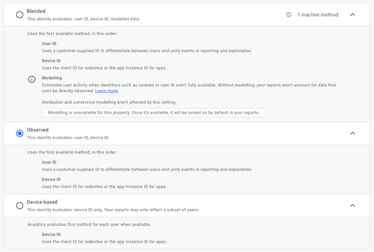Click the 'Device-based' option title
Image resolution: width=374 pixels, height=252 pixels.
[42, 202]
